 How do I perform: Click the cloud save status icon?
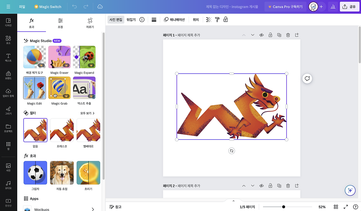100,6
